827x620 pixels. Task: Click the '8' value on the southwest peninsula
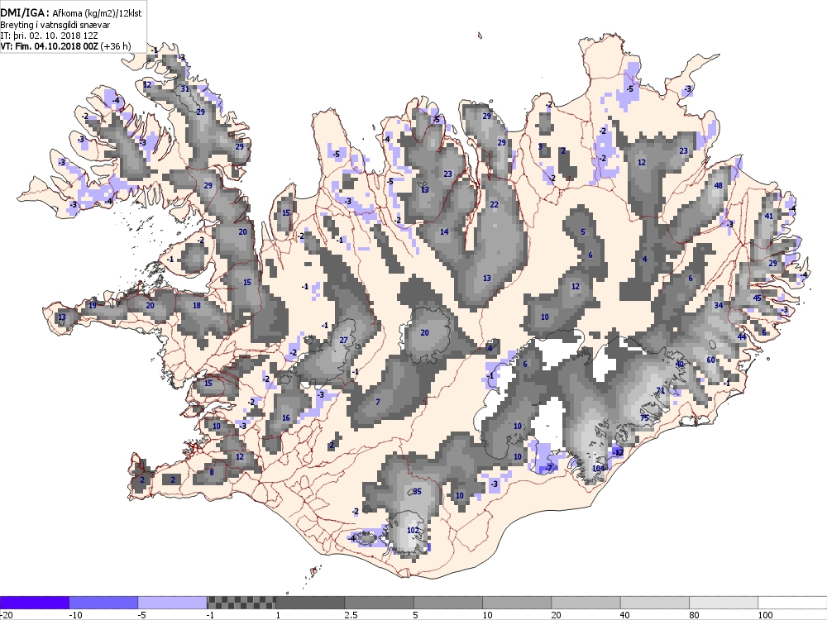(212, 472)
